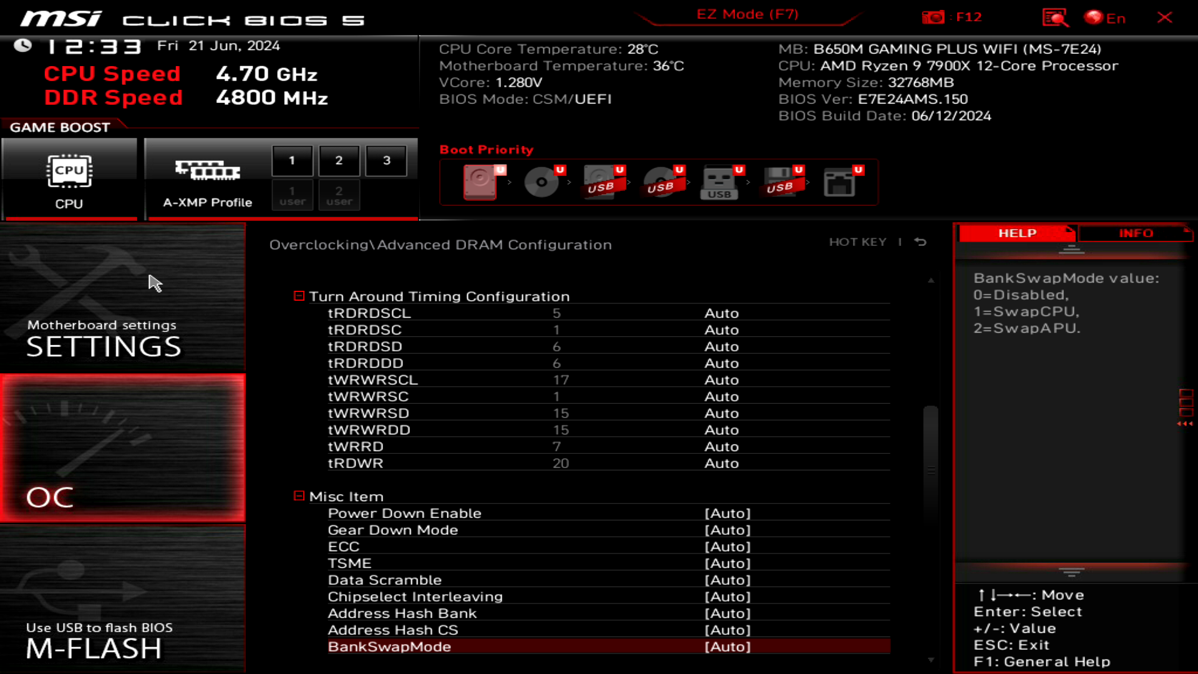
Task: Enable A-XMP Profile 1
Action: [x=292, y=160]
